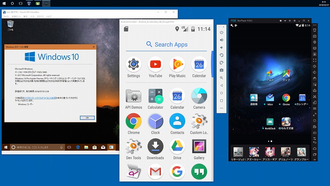This screenshot has height=186, width=330.
Task: Tap Search Apps field in app drawer
Action: (167, 45)
